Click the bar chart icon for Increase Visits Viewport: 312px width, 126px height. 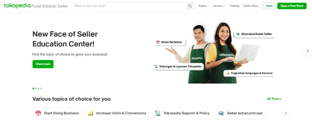90,113
